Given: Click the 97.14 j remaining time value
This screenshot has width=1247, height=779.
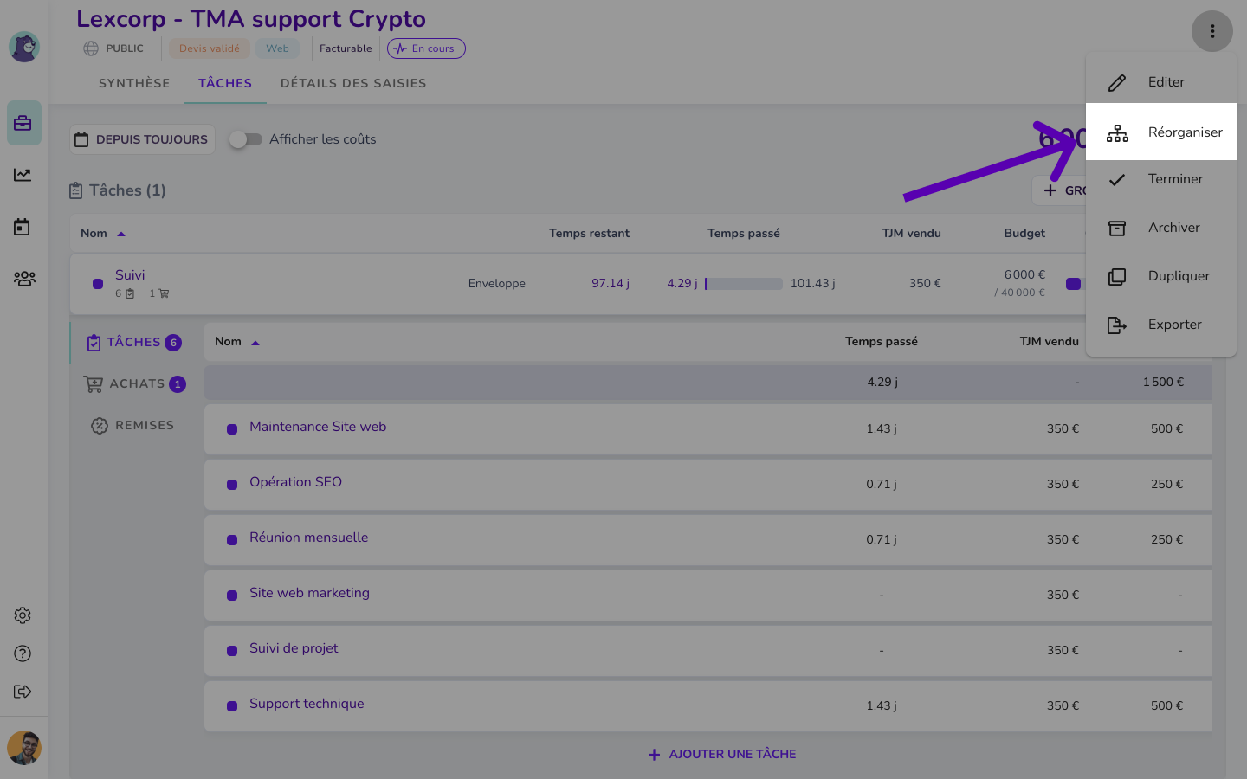Looking at the screenshot, I should [x=611, y=284].
